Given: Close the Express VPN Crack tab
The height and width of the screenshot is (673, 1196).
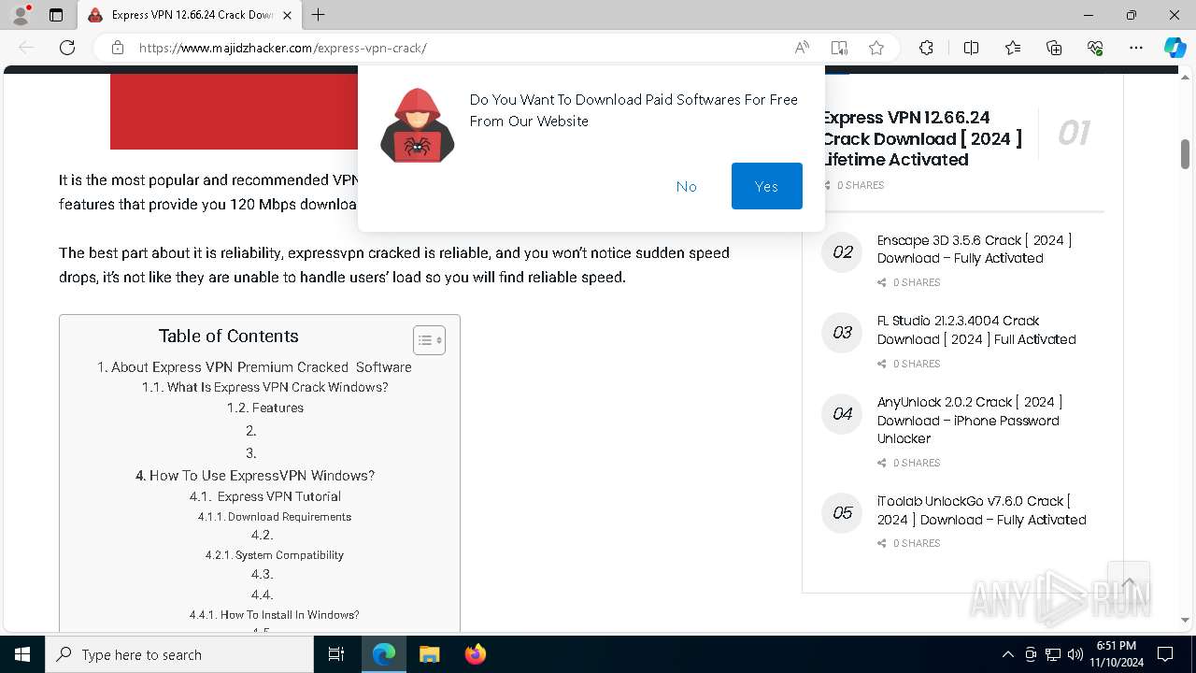Looking at the screenshot, I should coord(287,15).
